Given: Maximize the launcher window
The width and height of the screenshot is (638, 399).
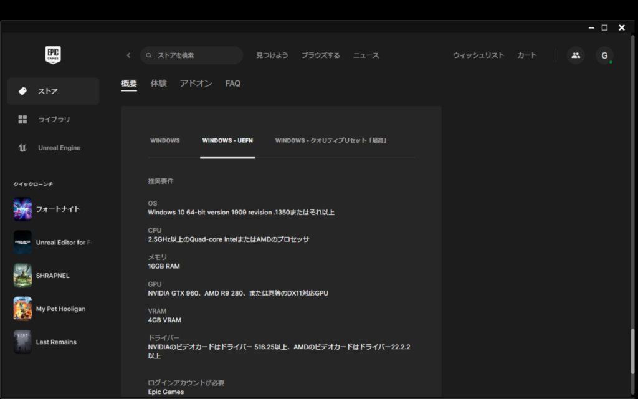Looking at the screenshot, I should (x=604, y=27).
